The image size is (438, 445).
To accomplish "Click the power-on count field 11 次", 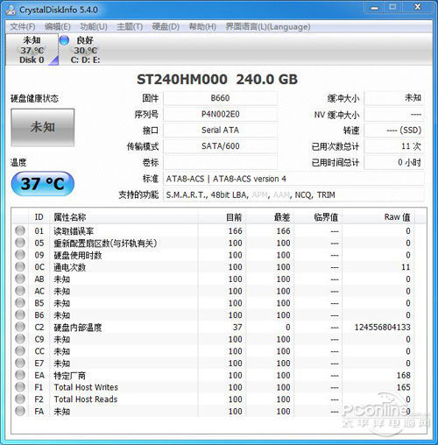I will pyautogui.click(x=394, y=146).
